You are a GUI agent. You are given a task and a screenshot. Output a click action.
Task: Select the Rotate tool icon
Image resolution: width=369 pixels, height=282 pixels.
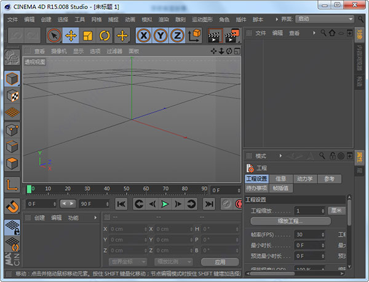[x=105, y=36]
